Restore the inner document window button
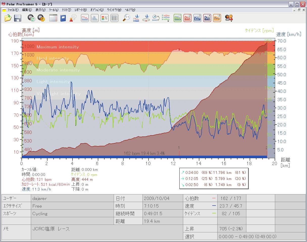This screenshot has width=307, height=242. [299, 10]
